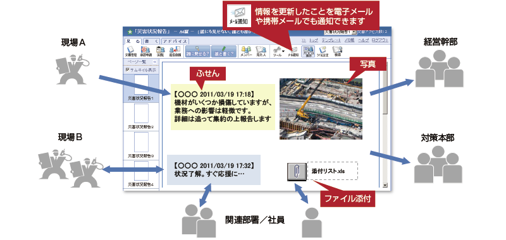This screenshot has width=506, height=240.
Task: Click the 検索 search icon
Action: click(x=338, y=51)
